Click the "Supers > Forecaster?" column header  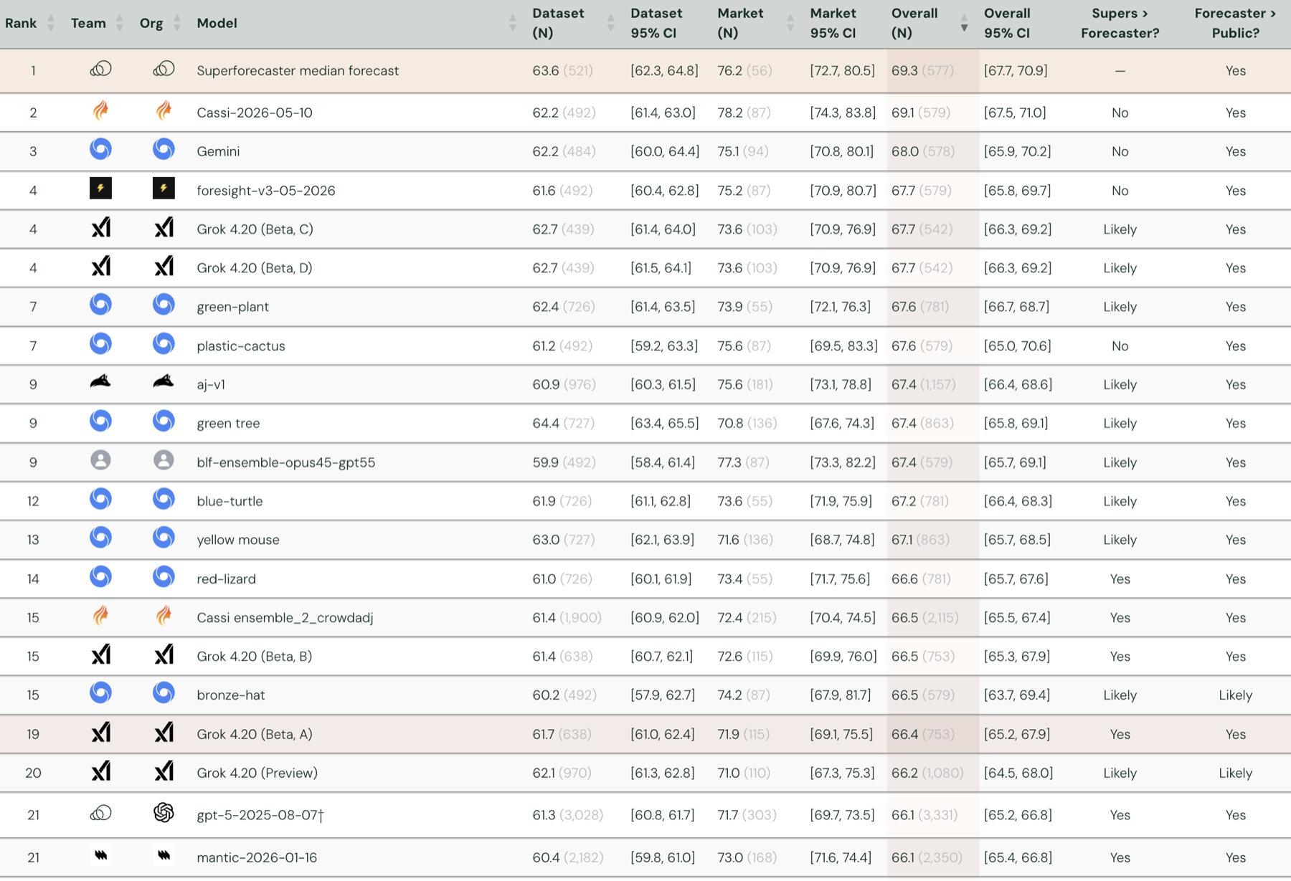point(1120,23)
